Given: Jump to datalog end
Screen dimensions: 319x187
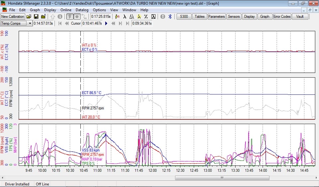Looking at the screenshot, I should 127,23.
